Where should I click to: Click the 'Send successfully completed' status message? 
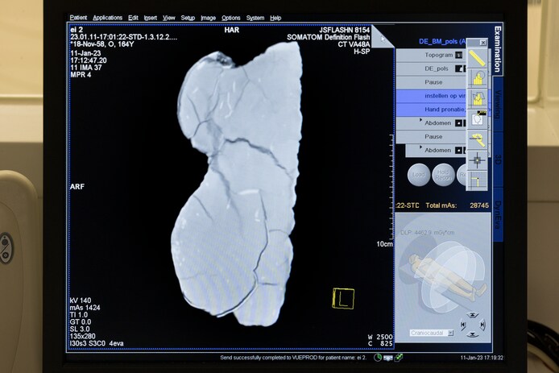tap(293, 358)
